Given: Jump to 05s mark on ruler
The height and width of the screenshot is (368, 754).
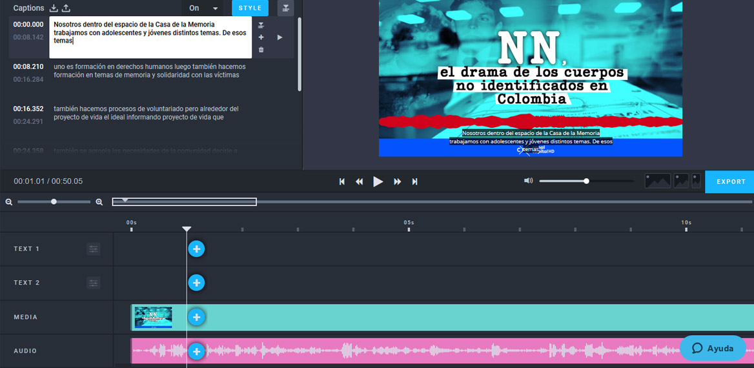Looking at the screenshot, I should point(409,223).
